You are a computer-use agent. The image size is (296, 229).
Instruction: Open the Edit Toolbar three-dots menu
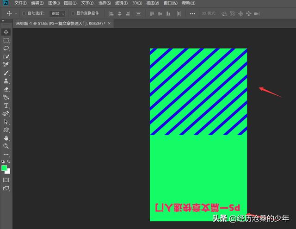pyautogui.click(x=6, y=155)
